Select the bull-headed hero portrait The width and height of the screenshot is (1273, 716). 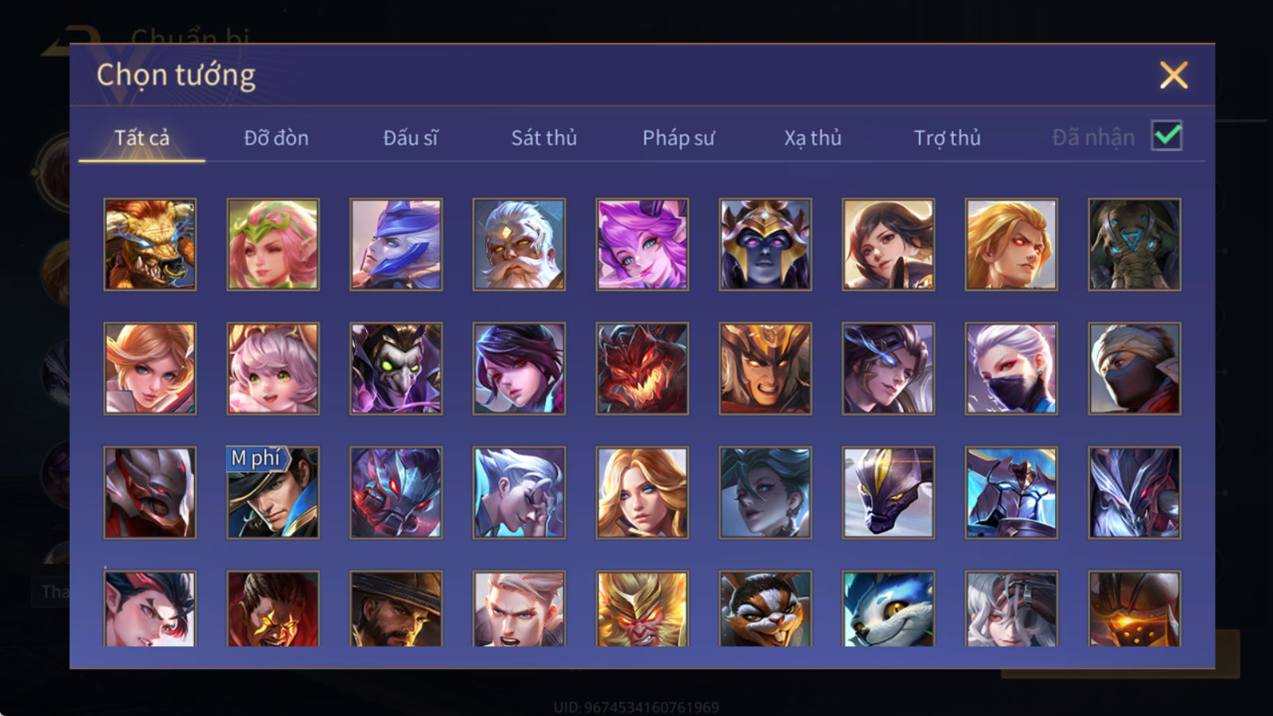click(x=150, y=244)
